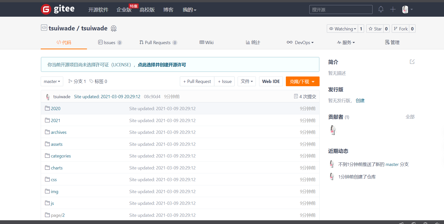The width and height of the screenshot is (444, 224).
Task: Click the 创建 release link
Action: click(x=360, y=101)
